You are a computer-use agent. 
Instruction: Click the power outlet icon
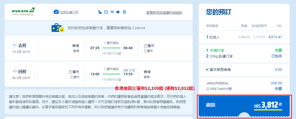(118, 12)
